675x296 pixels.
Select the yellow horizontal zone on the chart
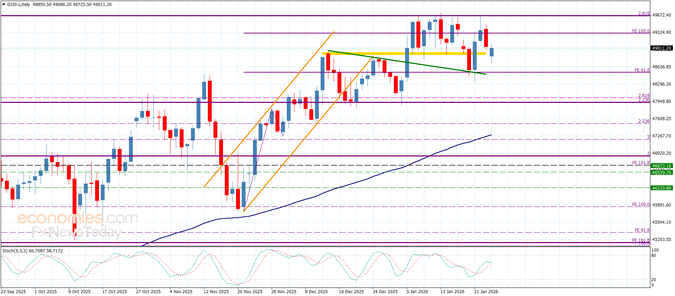click(x=404, y=54)
